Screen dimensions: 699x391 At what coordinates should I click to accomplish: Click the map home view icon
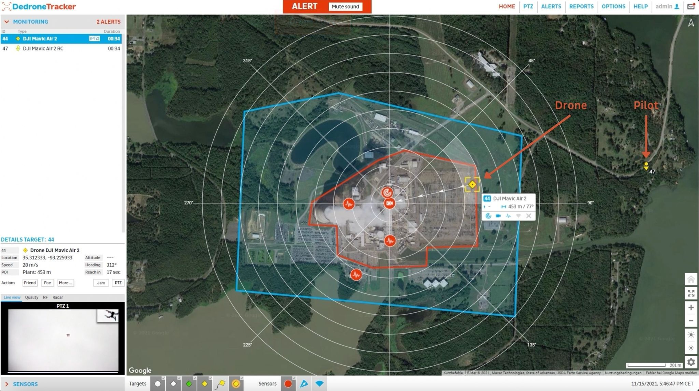tap(691, 279)
